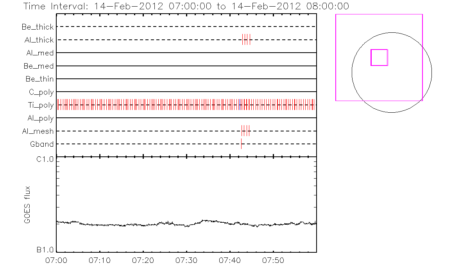Select the C_poly filter label
This screenshot has width=469, height=273.
coord(41,92)
